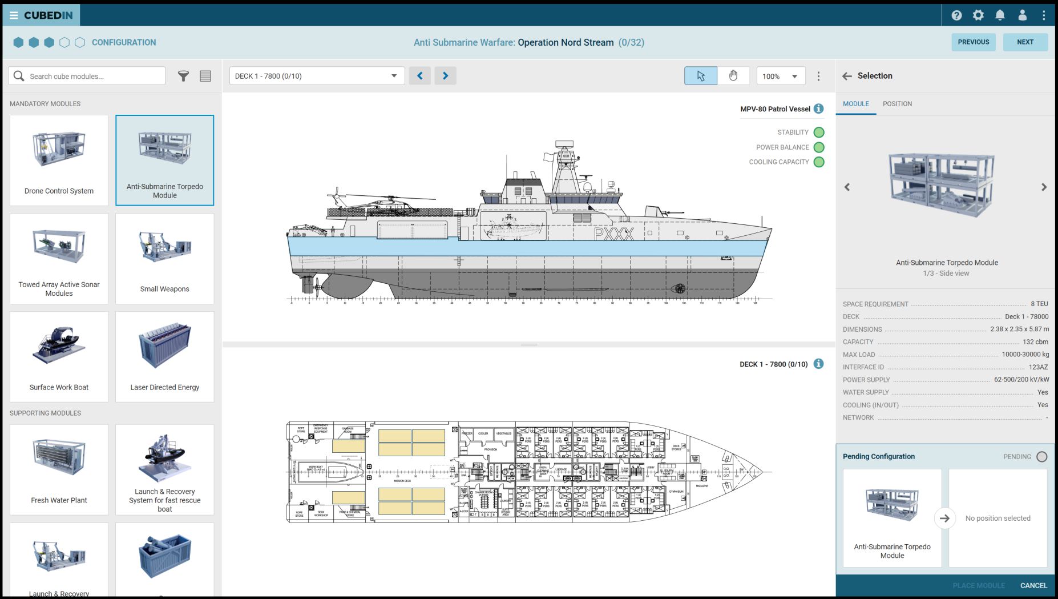1058x599 pixels.
Task: Show next module preview image
Action: (x=1044, y=187)
